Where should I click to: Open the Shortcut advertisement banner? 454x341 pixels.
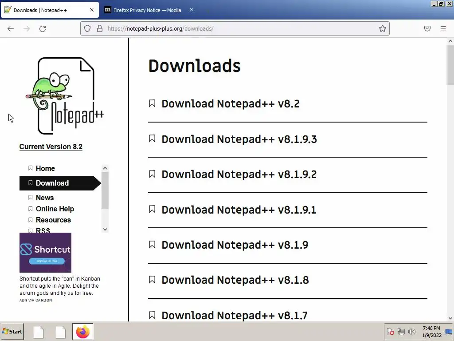(x=46, y=253)
